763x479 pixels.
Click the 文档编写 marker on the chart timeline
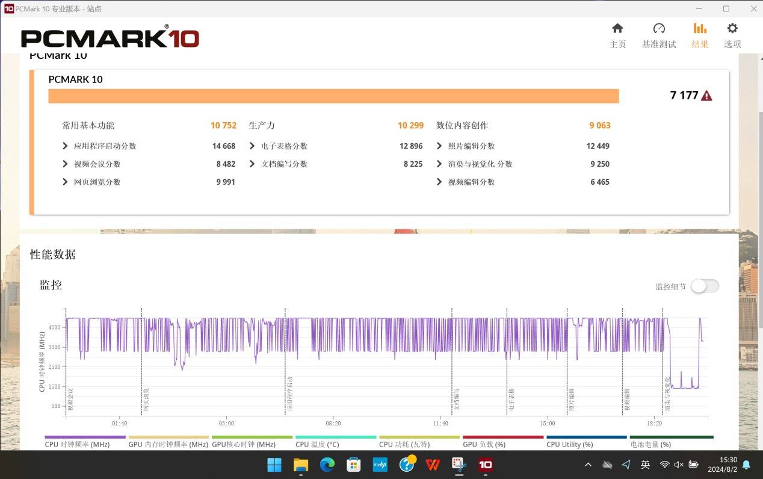click(x=456, y=400)
